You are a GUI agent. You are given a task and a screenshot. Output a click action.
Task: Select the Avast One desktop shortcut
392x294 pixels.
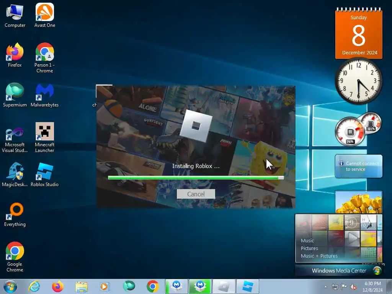[x=45, y=15]
